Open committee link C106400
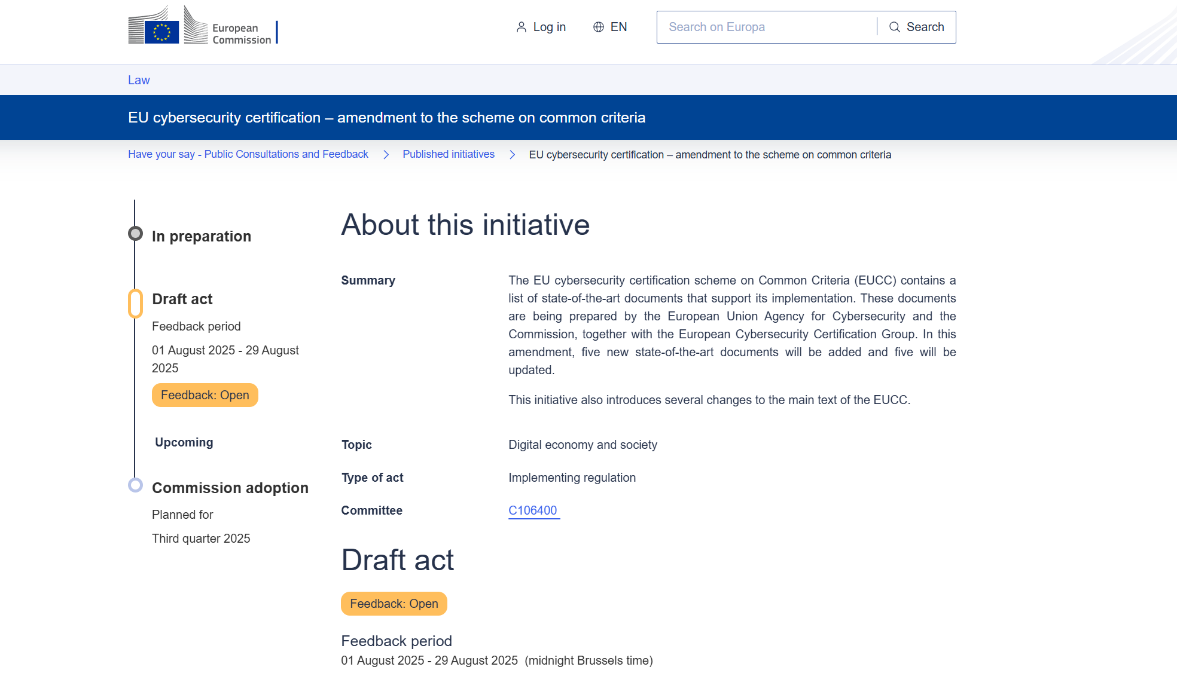 pyautogui.click(x=533, y=510)
